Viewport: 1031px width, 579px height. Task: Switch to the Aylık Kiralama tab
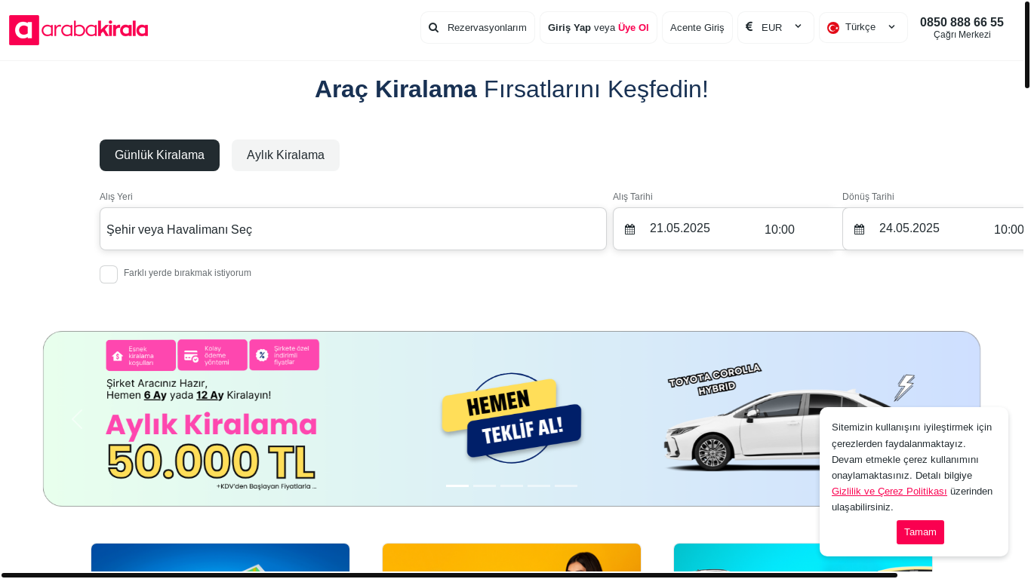click(285, 155)
